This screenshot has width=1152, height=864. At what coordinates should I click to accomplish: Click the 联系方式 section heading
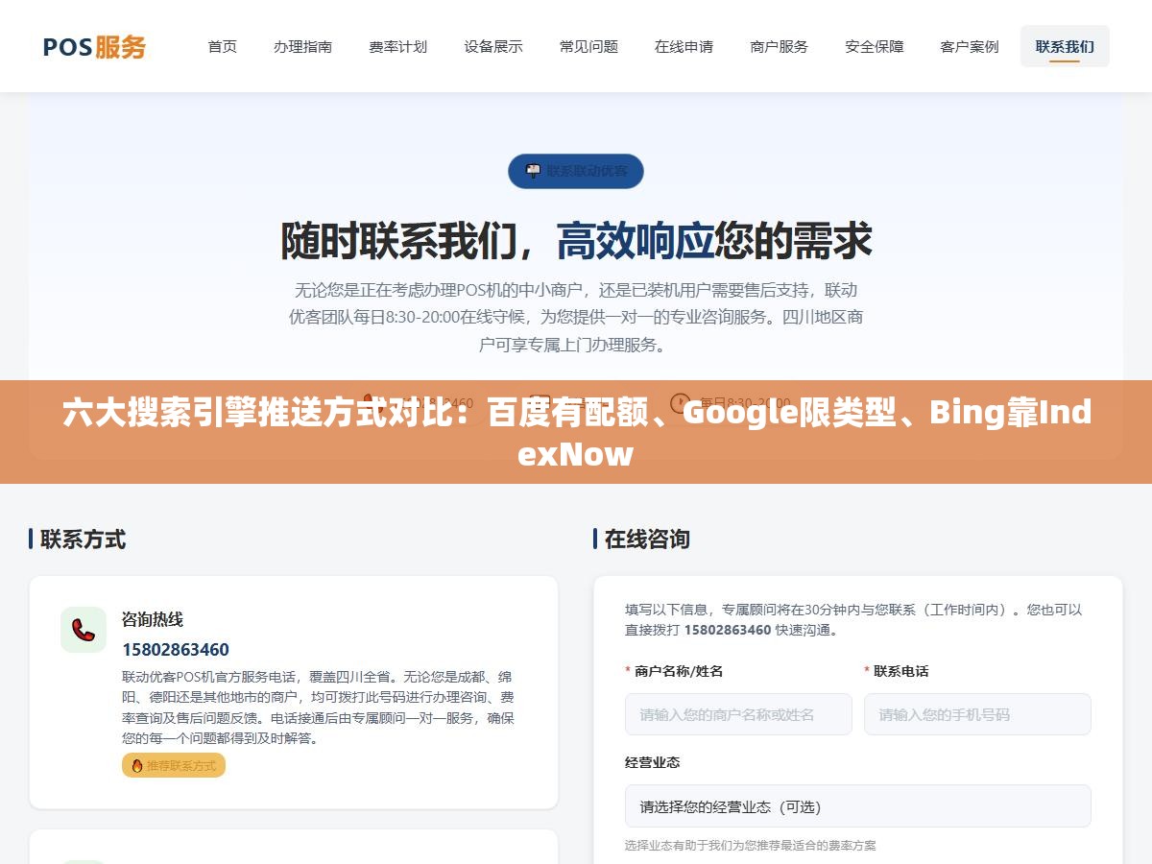coord(83,540)
